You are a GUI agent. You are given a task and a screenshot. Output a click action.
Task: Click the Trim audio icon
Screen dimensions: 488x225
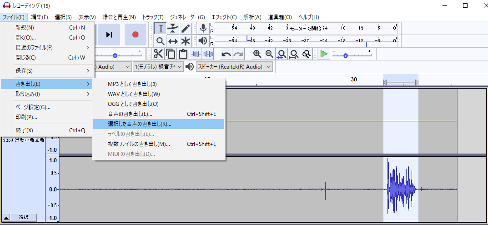coord(196,54)
